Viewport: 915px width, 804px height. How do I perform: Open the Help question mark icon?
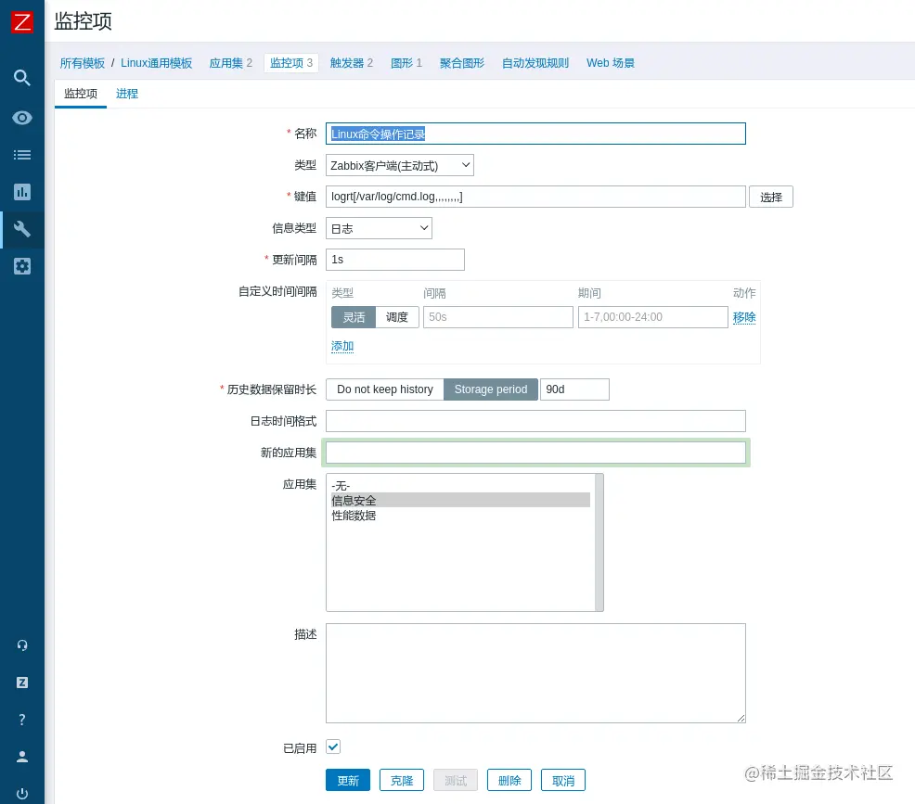tap(21, 719)
